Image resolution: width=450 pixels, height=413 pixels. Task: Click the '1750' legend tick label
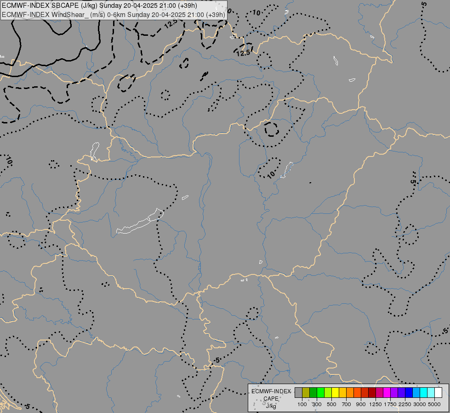tap(390, 404)
